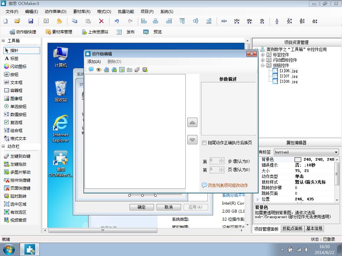This screenshot has width=342, height=256.
Task: Collapse the 动作栏 section
Action: click(3, 146)
